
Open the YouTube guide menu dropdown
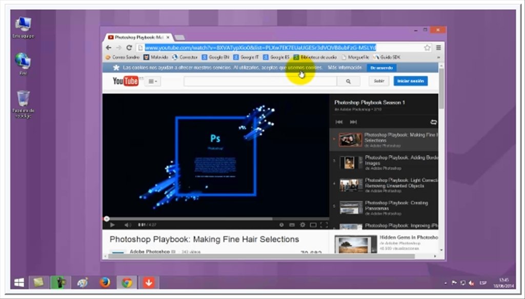tap(153, 81)
